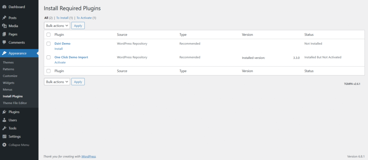
Task: Filter list by To Activate
Action: coord(84,18)
